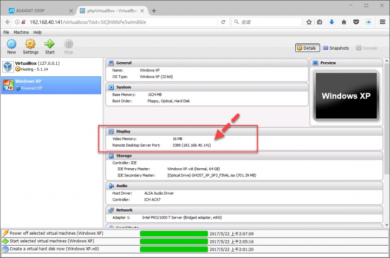Click the Create virtual hard disk progress bar
Viewport: 390px width, 258px height.
pos(174,249)
